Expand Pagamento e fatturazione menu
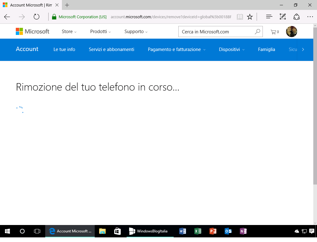317x242 pixels. [x=176, y=49]
